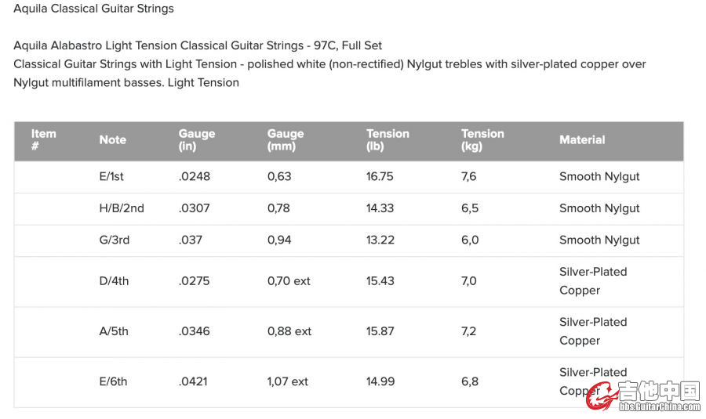Click the 0,70 ext gauge value
The width and height of the screenshot is (706, 419).
(289, 281)
